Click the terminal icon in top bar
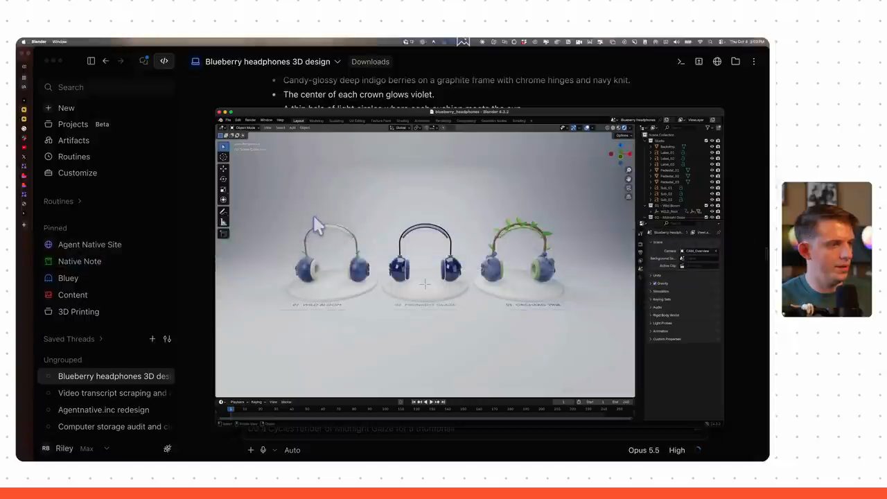Image resolution: width=887 pixels, height=499 pixels. [x=680, y=62]
